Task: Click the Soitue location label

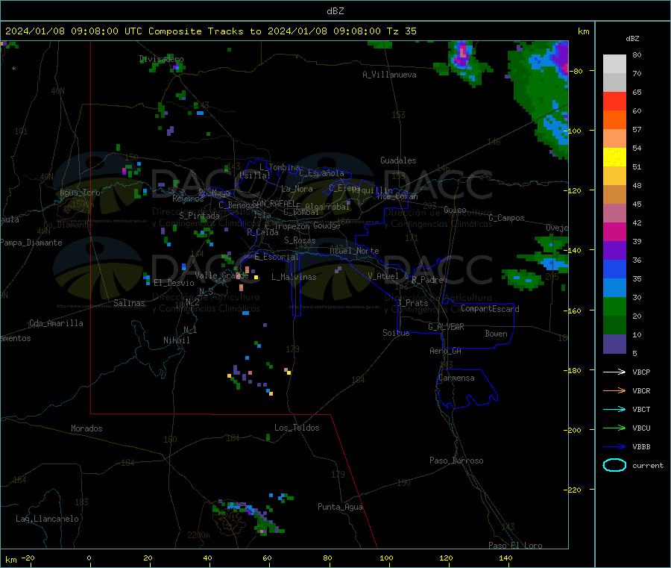Action: (396, 333)
